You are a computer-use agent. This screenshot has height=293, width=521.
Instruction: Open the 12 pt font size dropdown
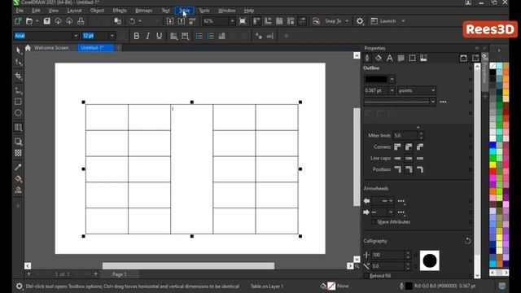(x=112, y=36)
